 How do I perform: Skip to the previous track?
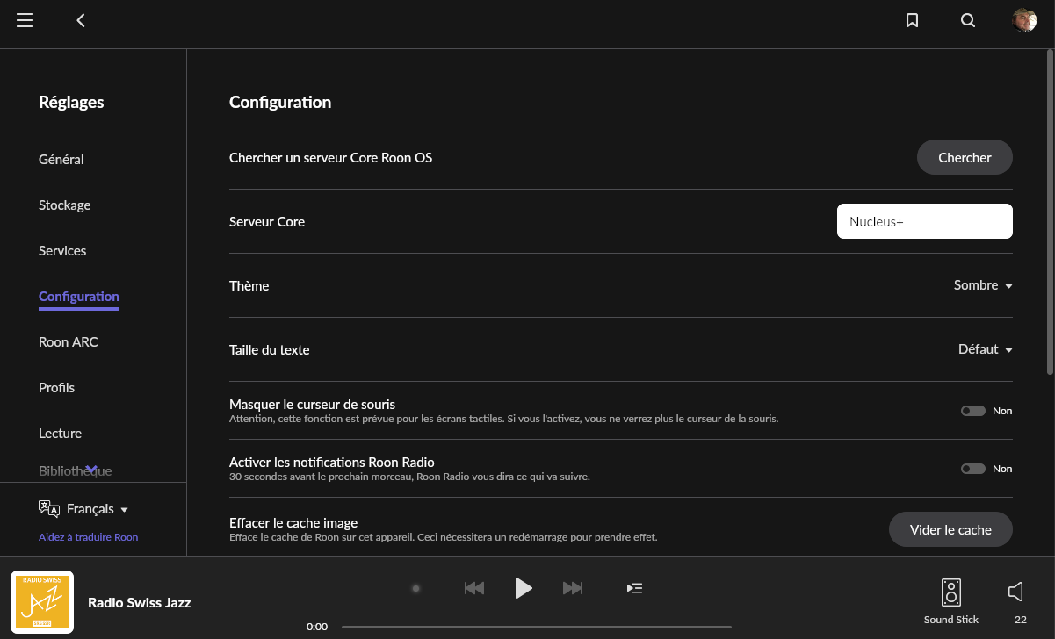[x=474, y=588]
